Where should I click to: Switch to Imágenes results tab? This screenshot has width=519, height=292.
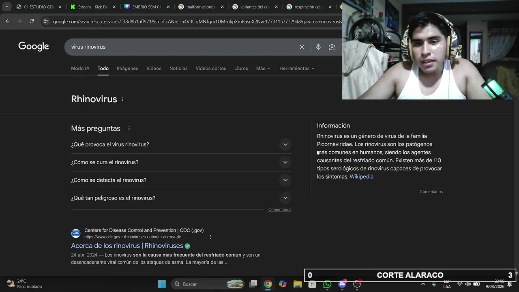[x=127, y=69]
